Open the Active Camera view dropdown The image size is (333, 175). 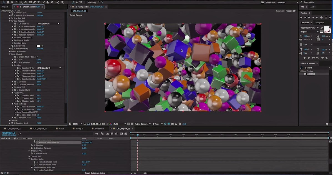click(x=143, y=124)
